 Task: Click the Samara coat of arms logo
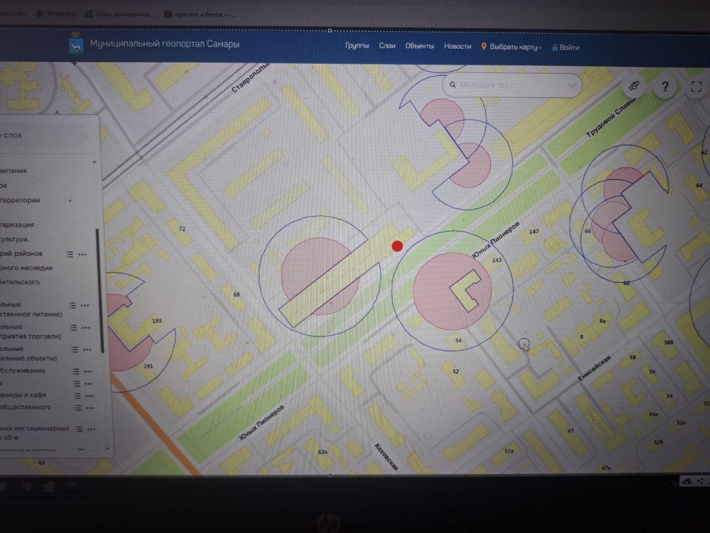76,44
